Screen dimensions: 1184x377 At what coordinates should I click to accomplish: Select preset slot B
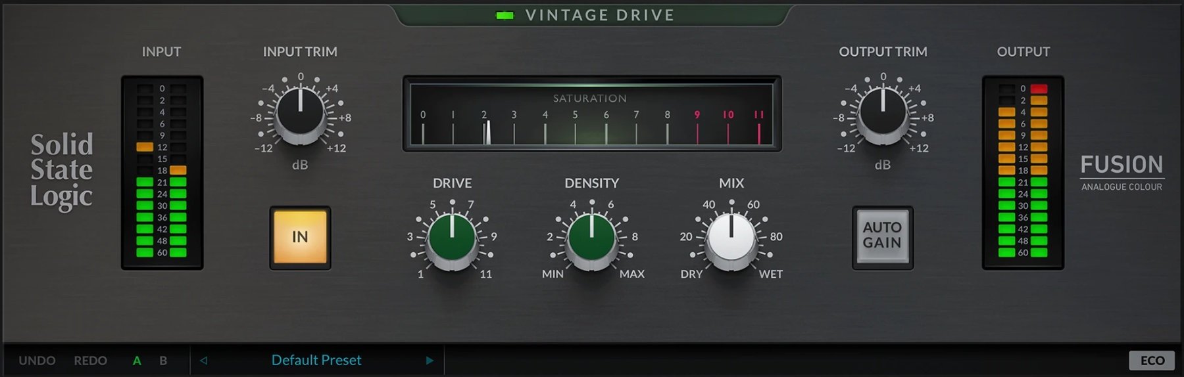coord(163,361)
